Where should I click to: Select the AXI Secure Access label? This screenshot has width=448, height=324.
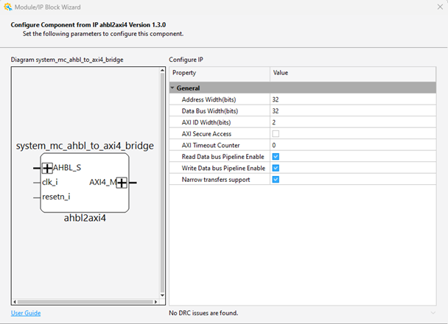[x=206, y=133]
